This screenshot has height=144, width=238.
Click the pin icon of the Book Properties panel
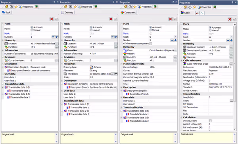[54, 2]
